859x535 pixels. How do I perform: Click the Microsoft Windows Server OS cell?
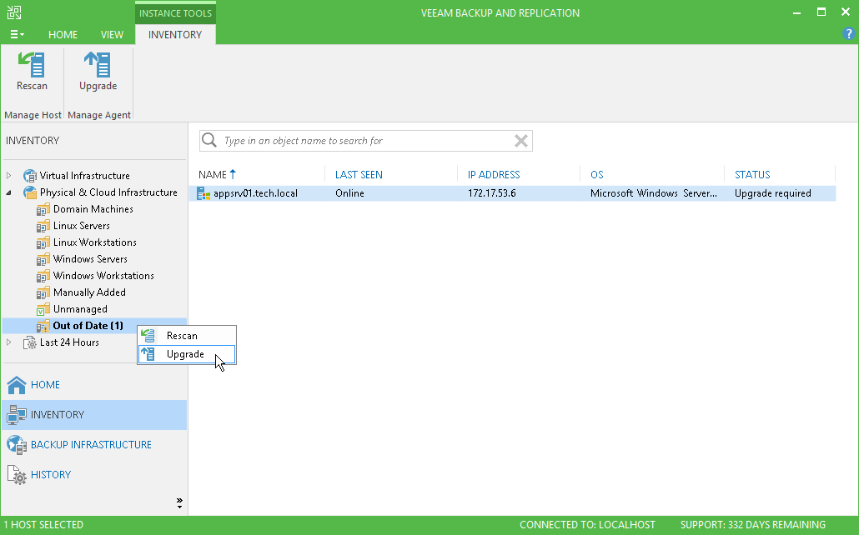tap(654, 193)
